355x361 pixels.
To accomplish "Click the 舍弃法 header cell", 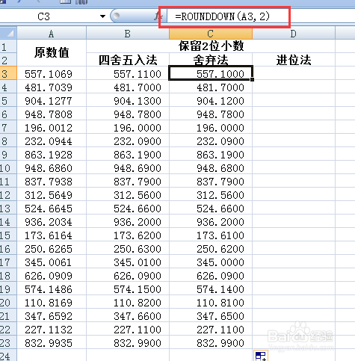I will (211, 60).
